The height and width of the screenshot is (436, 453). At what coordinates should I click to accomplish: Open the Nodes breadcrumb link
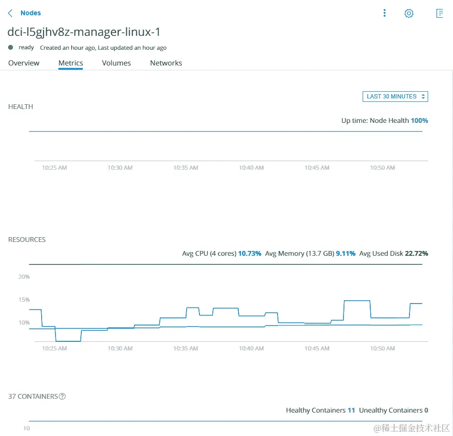click(x=31, y=13)
